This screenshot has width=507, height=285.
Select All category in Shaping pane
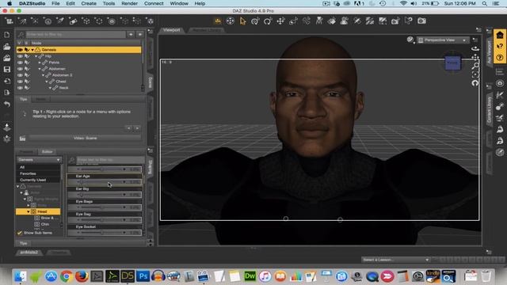pos(38,167)
